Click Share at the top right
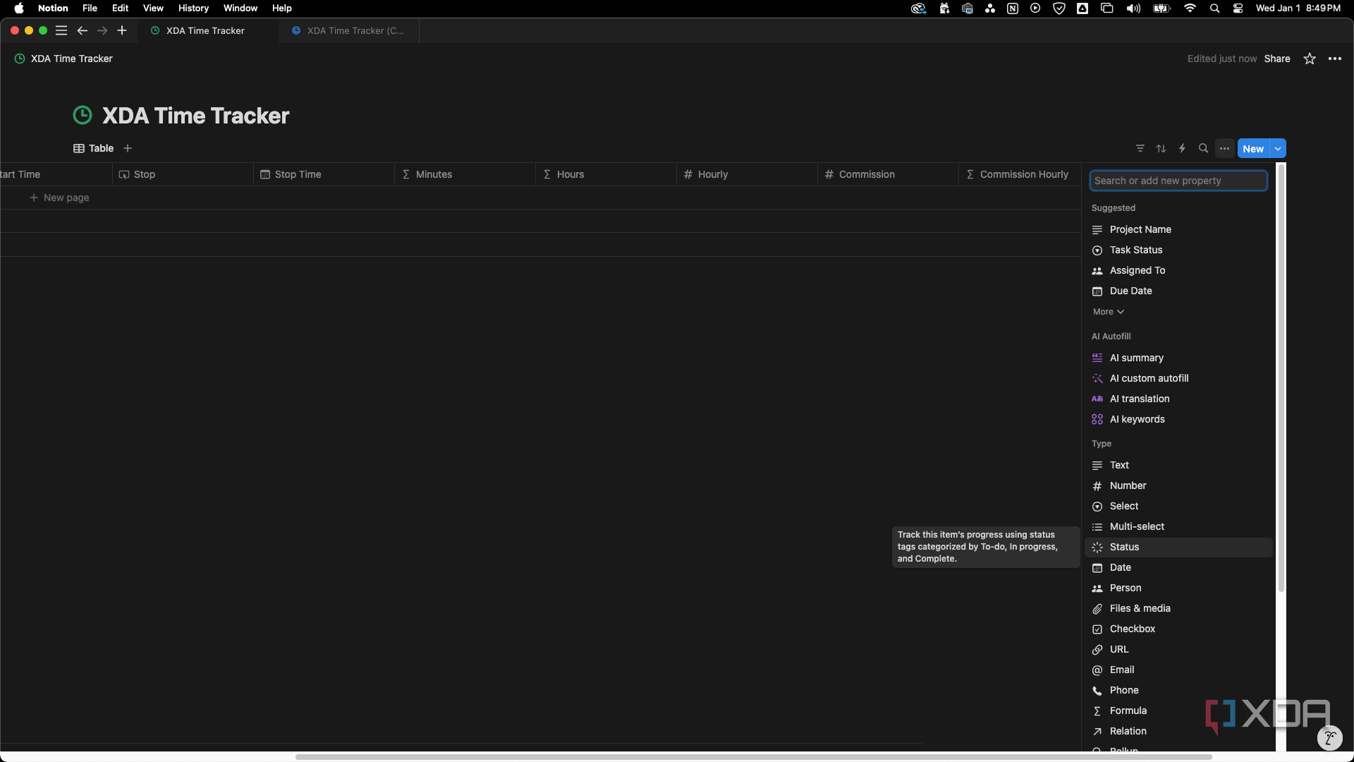The width and height of the screenshot is (1354, 762). point(1277,59)
